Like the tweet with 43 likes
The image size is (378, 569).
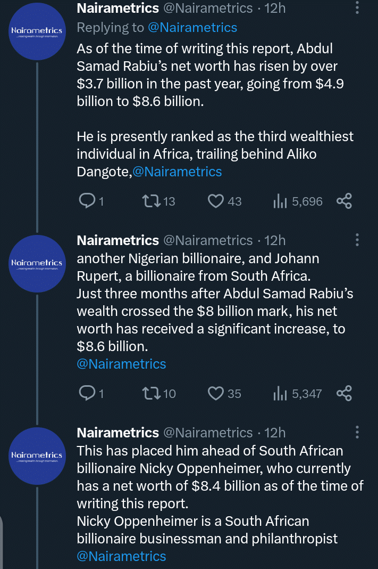pyautogui.click(x=215, y=201)
